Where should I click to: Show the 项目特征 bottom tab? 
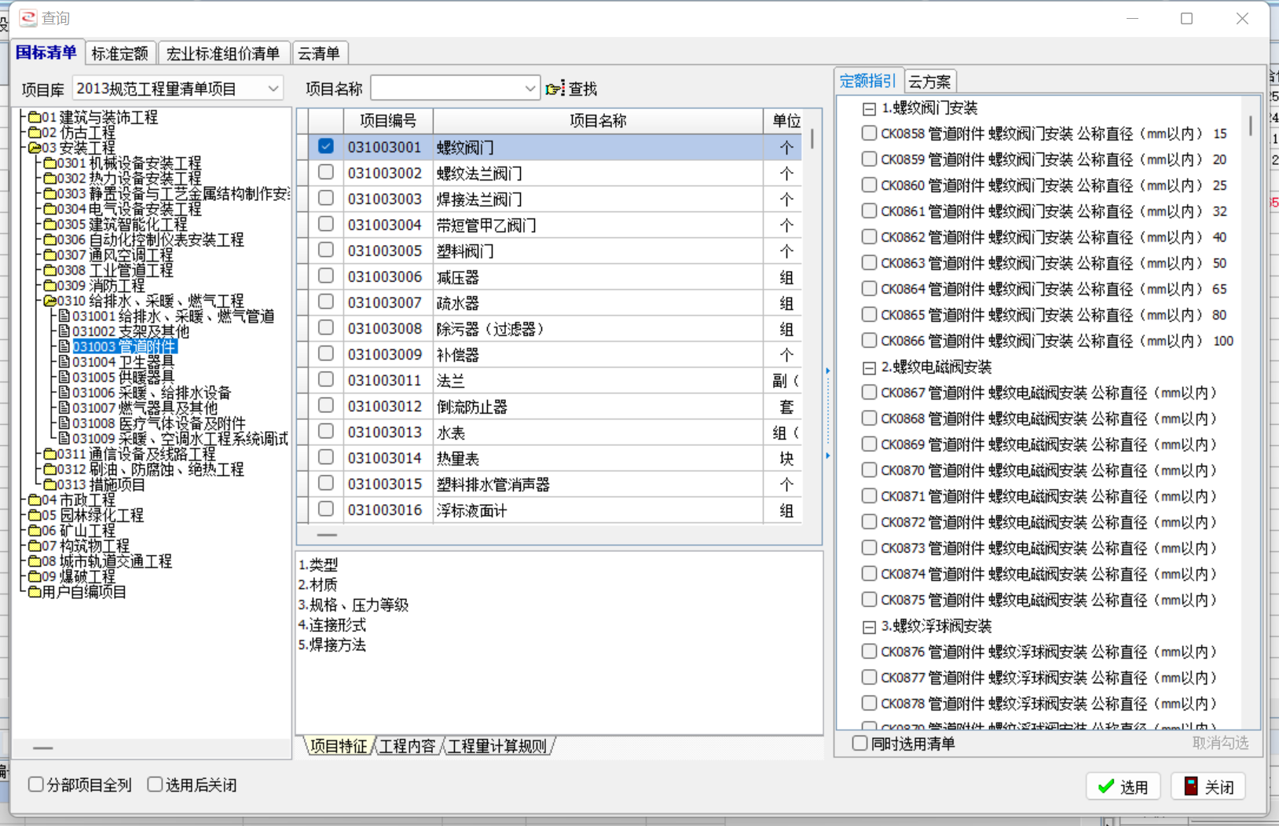339,746
